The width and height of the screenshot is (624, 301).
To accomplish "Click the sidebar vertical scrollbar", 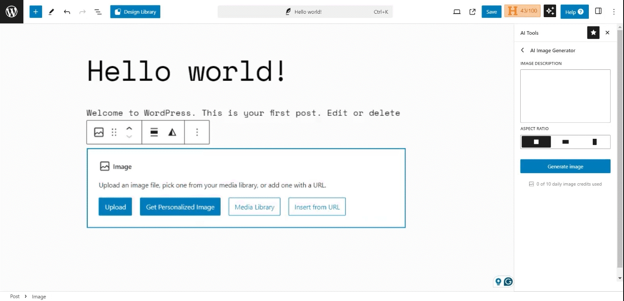I will (620, 149).
